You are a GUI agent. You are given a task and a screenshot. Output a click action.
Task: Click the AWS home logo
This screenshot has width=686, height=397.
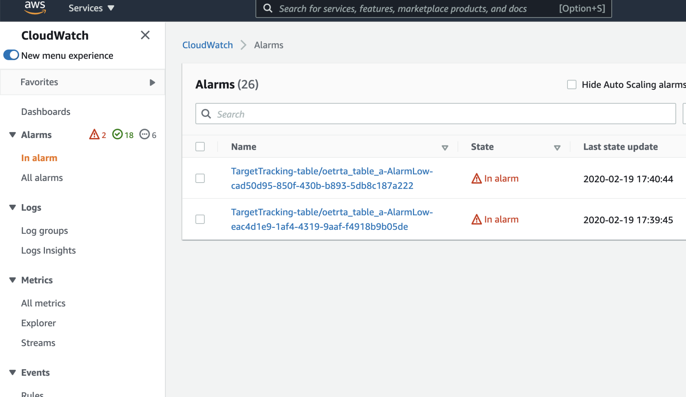[x=36, y=7]
